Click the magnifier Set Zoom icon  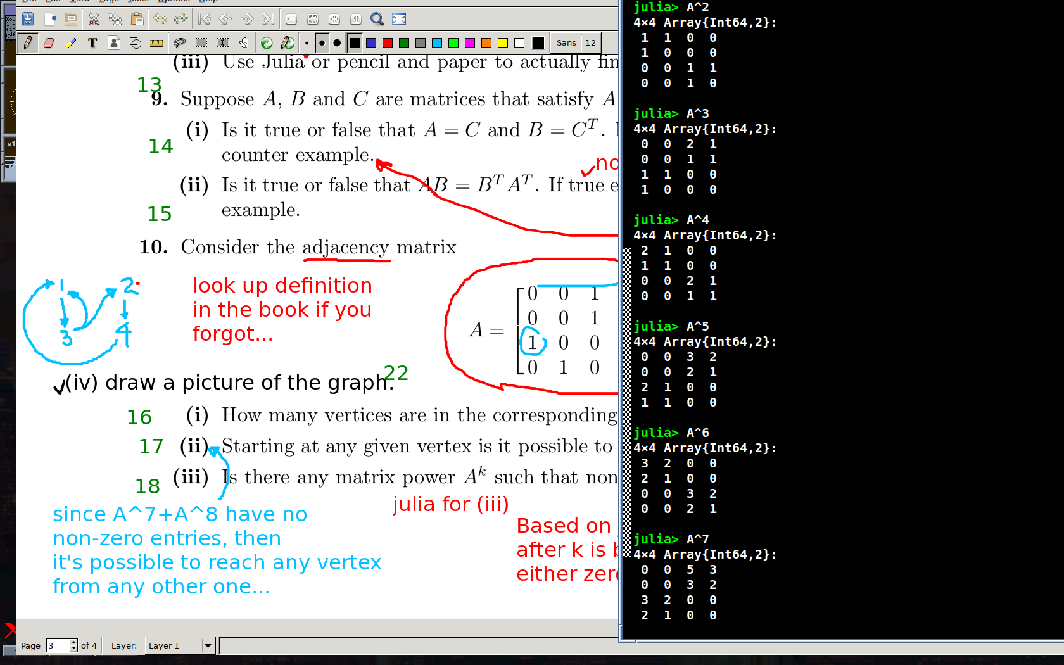coord(377,19)
